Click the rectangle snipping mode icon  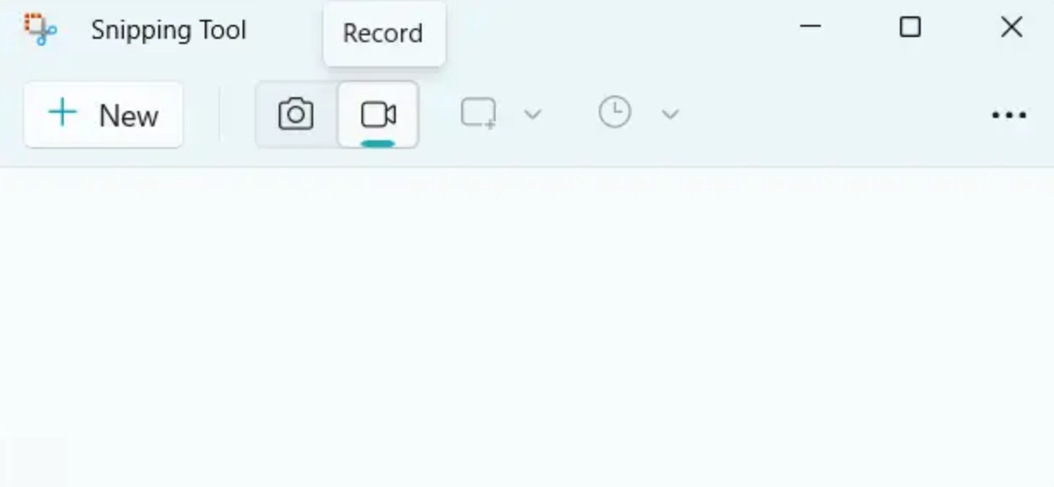pos(478,114)
